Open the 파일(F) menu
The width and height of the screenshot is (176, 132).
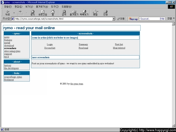(x=8, y=7)
